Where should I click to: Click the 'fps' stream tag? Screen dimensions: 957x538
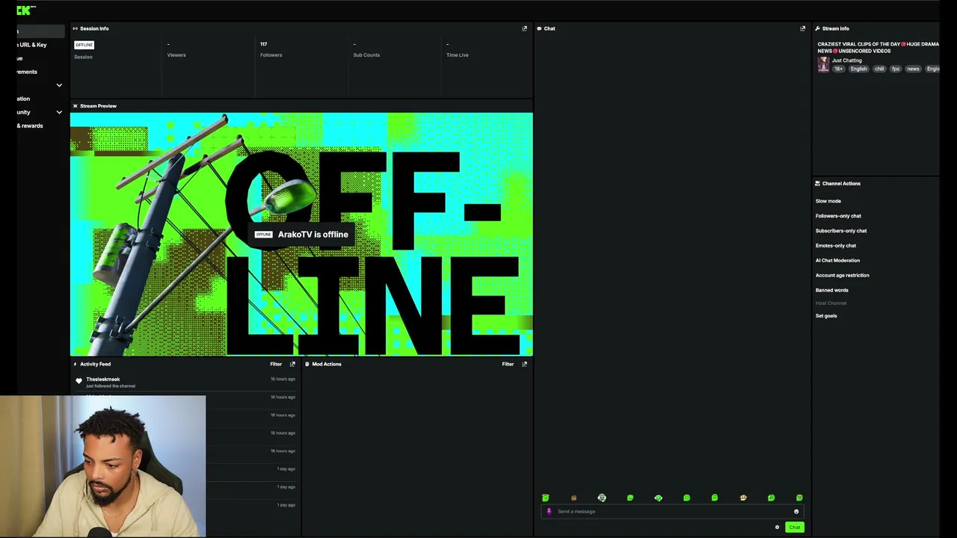coord(896,69)
